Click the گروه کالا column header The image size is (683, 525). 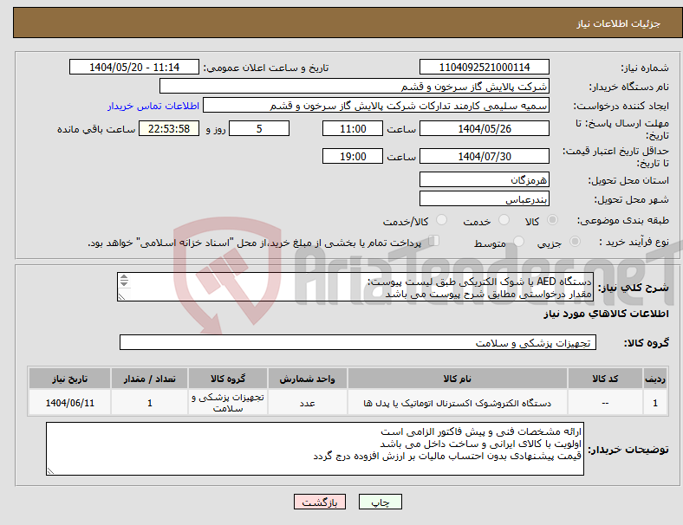click(x=227, y=379)
